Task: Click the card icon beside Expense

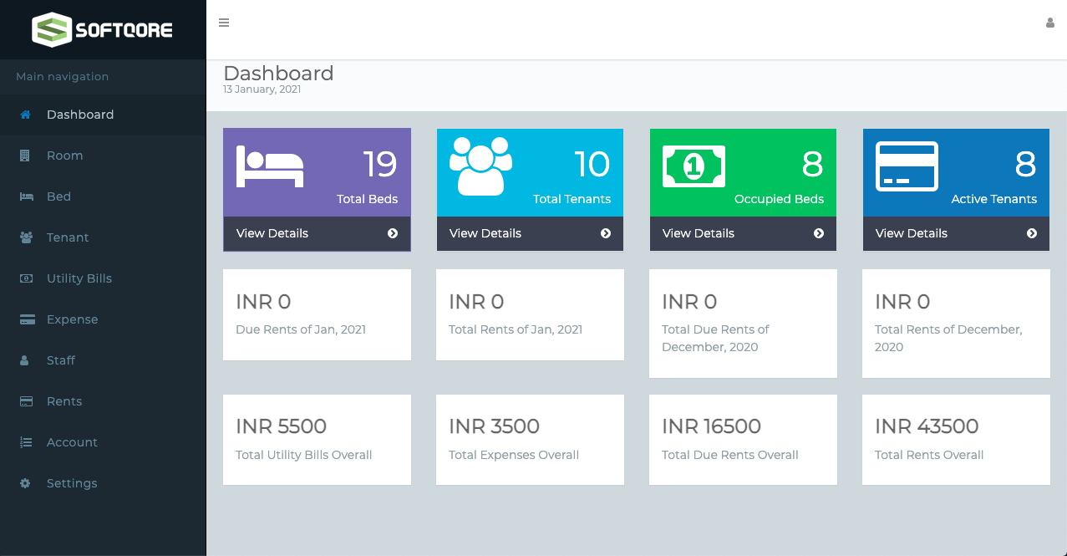Action: (x=27, y=319)
